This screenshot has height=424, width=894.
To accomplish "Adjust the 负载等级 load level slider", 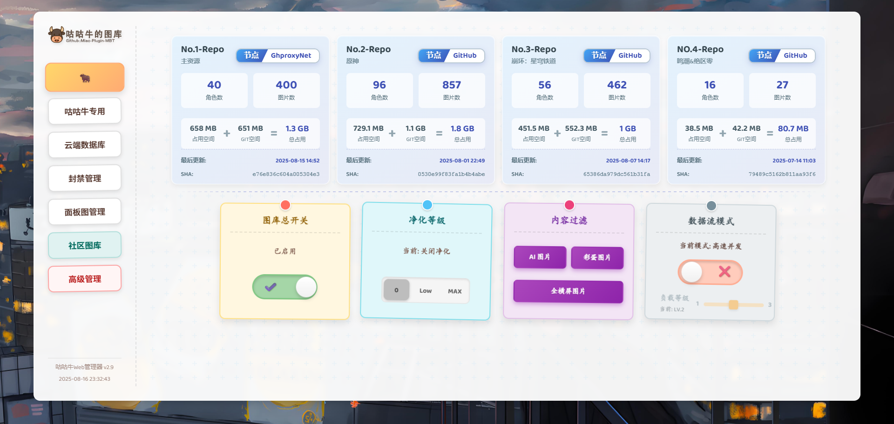I will pos(733,305).
